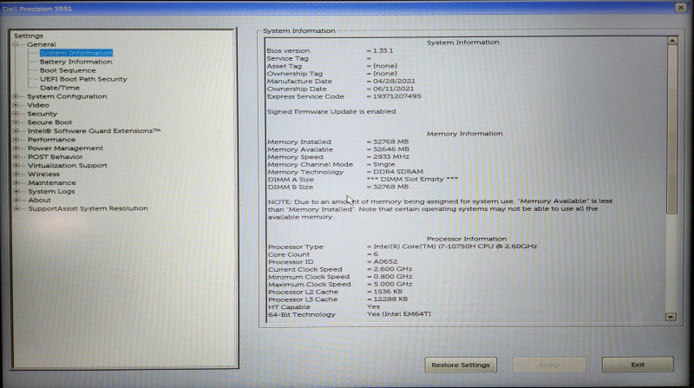
Task: Select SupportAssist System Resolution label
Action: (x=88, y=208)
